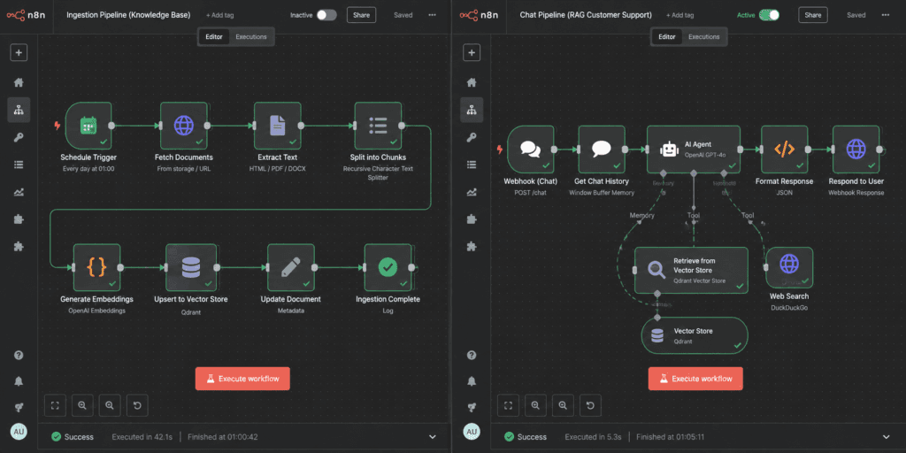Click Share in Chat Pipeline header
Screen dimensions: 906x453
(813, 15)
